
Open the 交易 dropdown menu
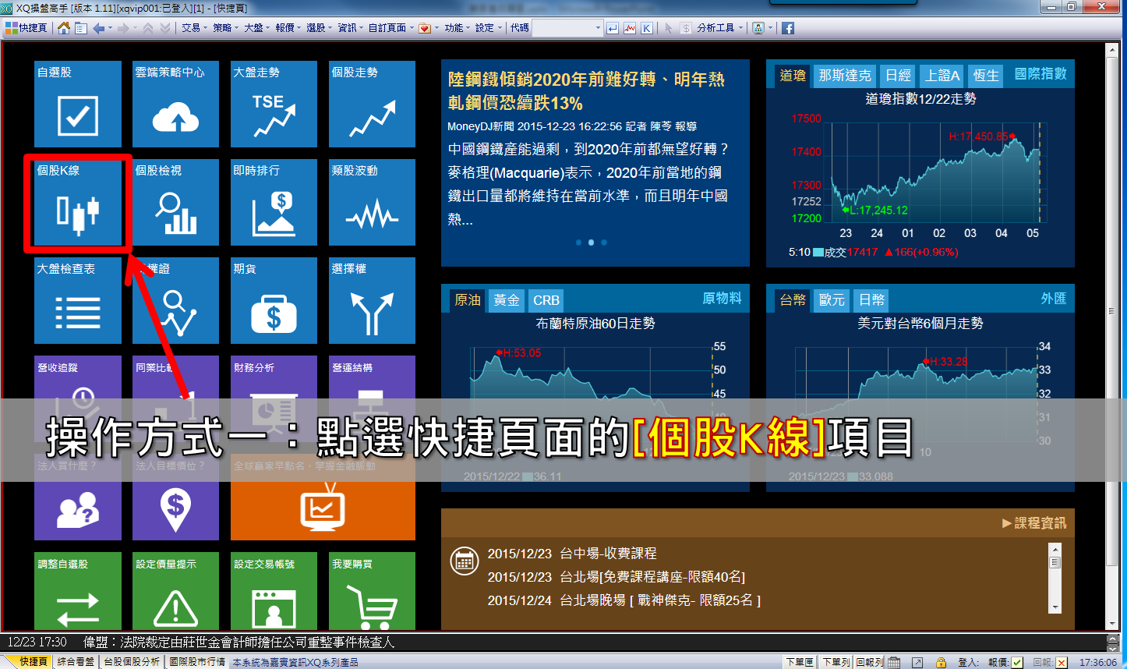[194, 28]
